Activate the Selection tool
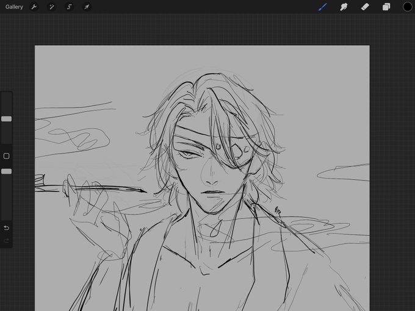The width and height of the screenshot is (415, 311). tap(69, 7)
